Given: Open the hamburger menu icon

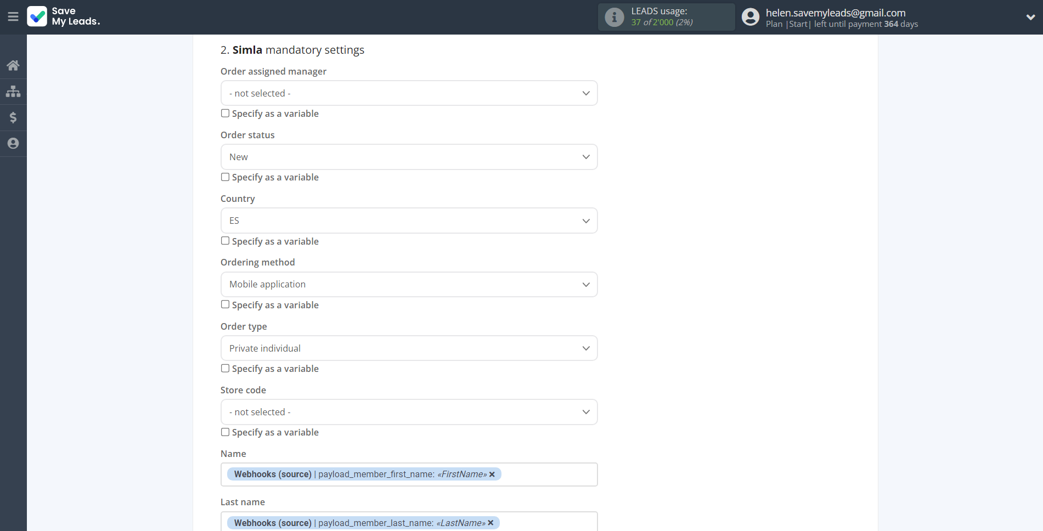Looking at the screenshot, I should coord(13,17).
